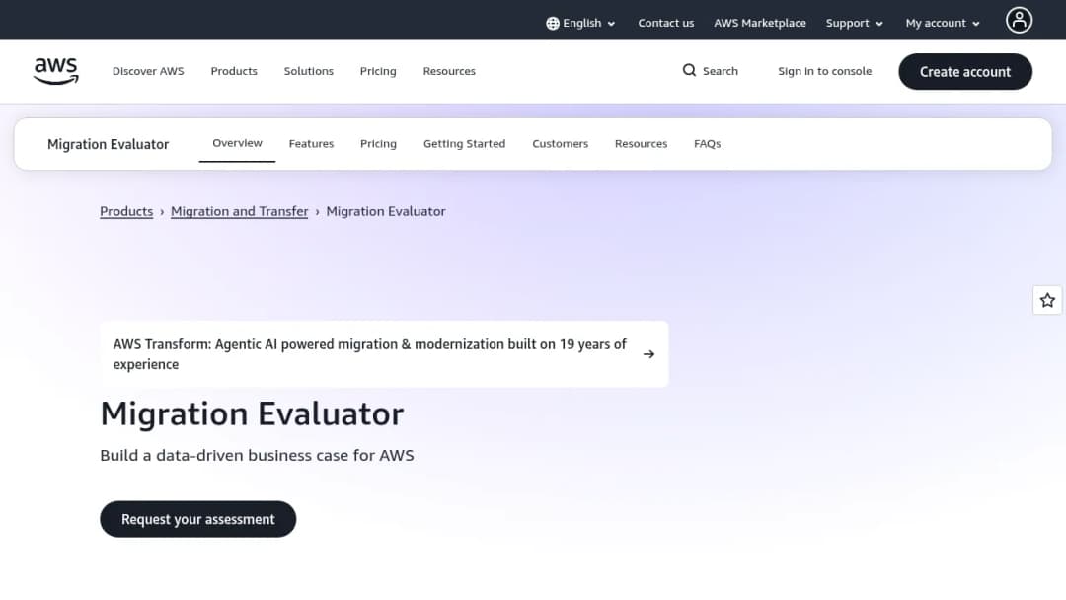Switch to the FAQs tab
This screenshot has width=1066, height=600.
click(x=707, y=144)
